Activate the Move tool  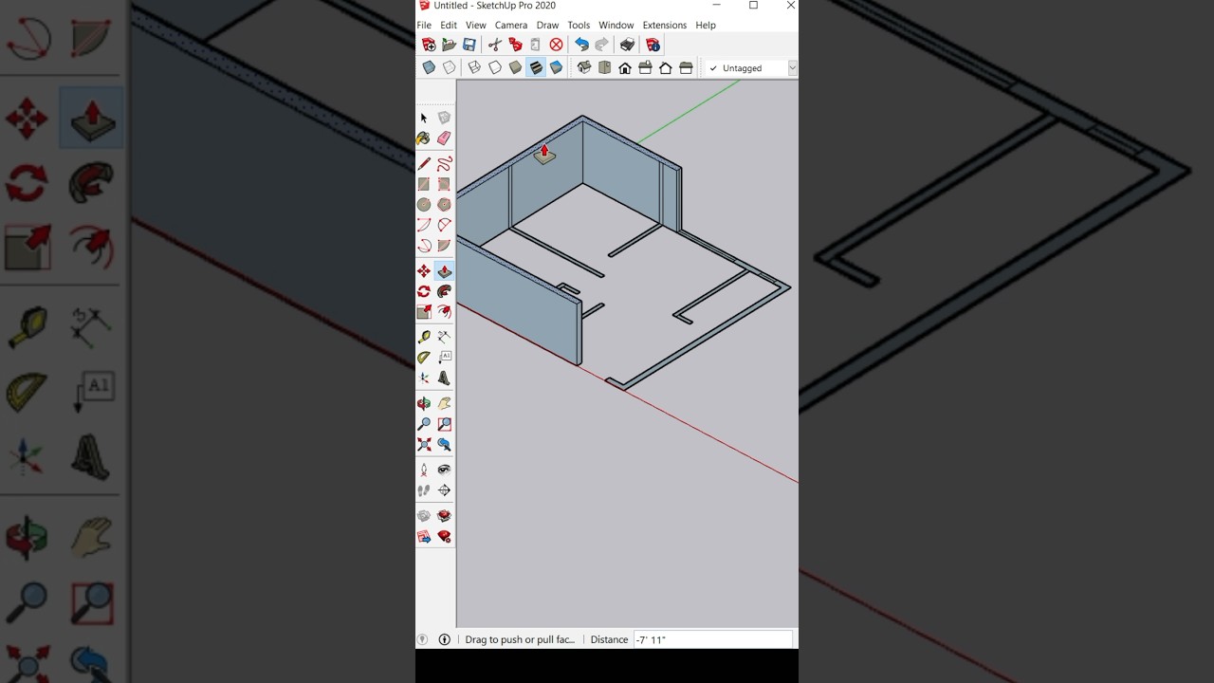click(x=424, y=271)
